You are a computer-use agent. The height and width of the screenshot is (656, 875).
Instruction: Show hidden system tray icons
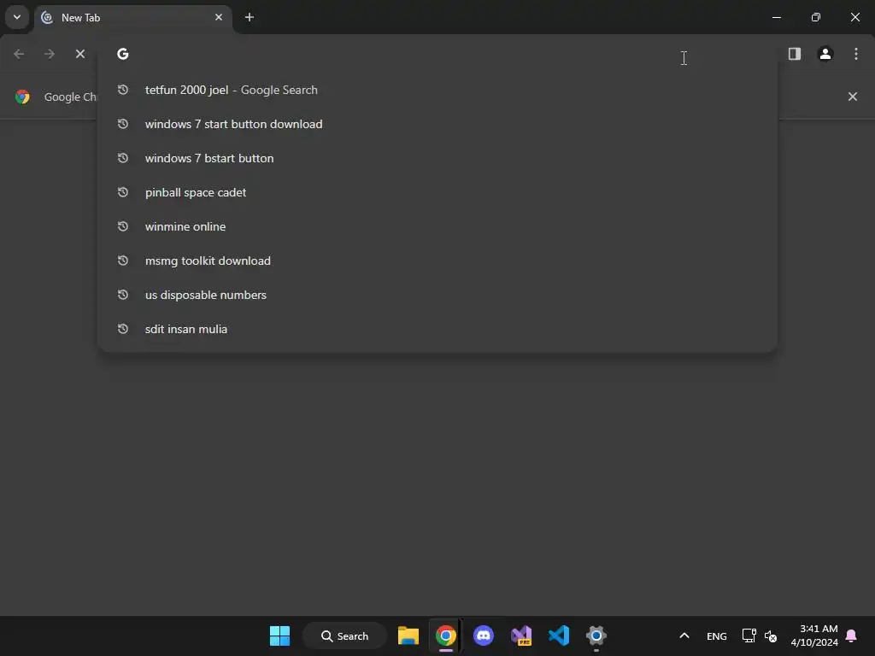coord(684,635)
